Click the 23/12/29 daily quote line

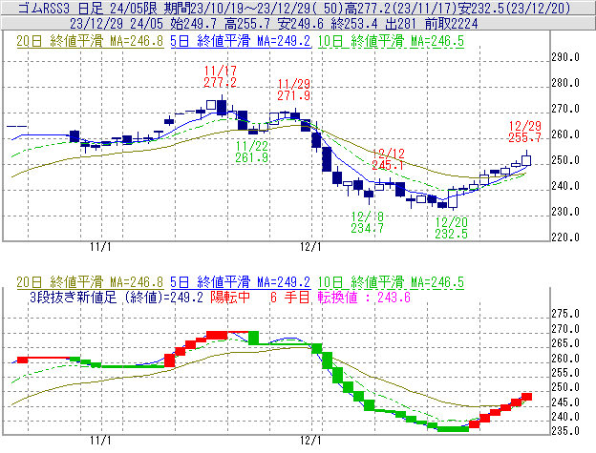pos(273,24)
